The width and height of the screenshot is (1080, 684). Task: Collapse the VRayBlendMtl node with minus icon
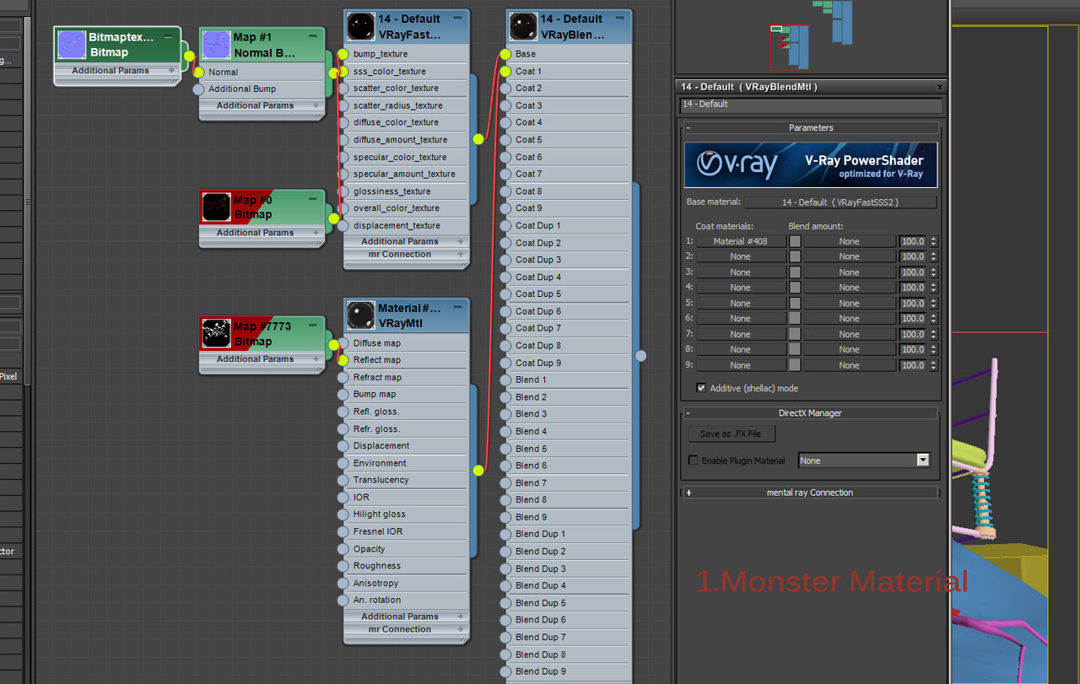coord(620,18)
